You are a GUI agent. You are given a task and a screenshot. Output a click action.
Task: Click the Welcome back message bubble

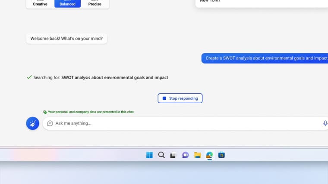tap(66, 39)
